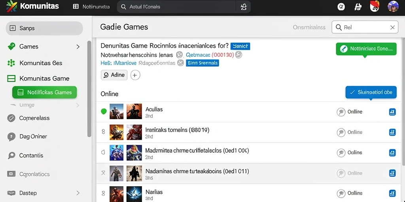This screenshot has width=405, height=202.
Task: Click the sidebar vertical scrollbar
Action: [89, 89]
